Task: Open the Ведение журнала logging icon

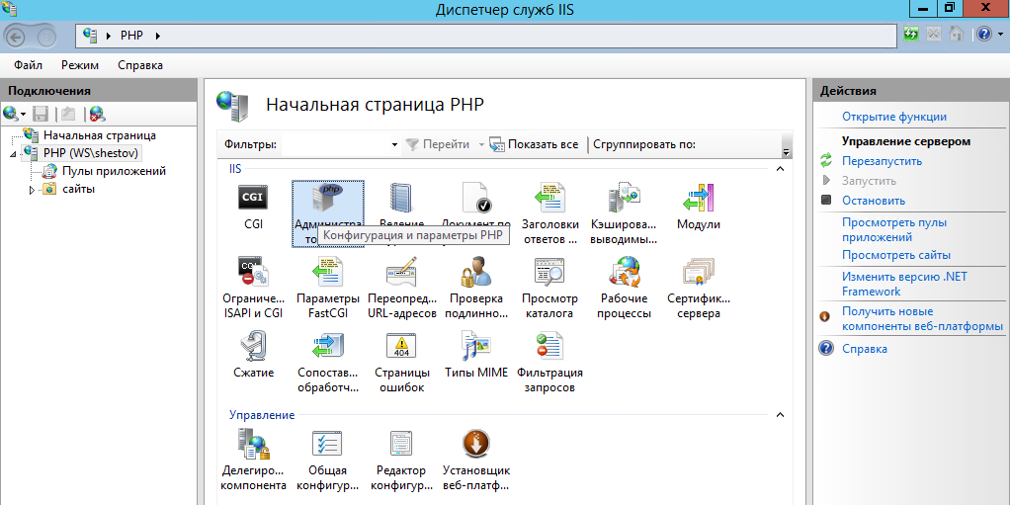Action: (401, 200)
